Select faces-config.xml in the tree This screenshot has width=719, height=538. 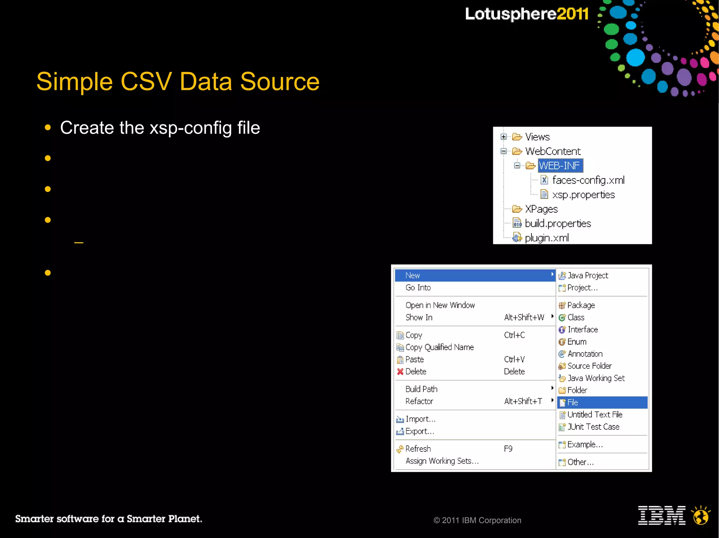pyautogui.click(x=588, y=180)
